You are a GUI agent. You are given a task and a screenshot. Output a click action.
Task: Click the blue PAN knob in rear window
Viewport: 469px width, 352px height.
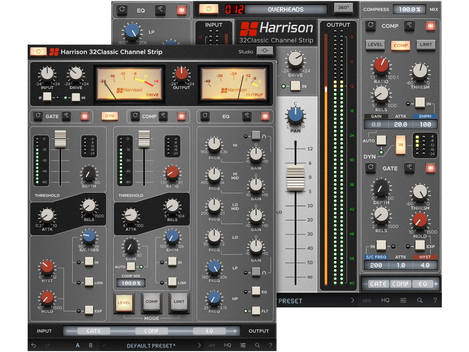click(x=295, y=115)
